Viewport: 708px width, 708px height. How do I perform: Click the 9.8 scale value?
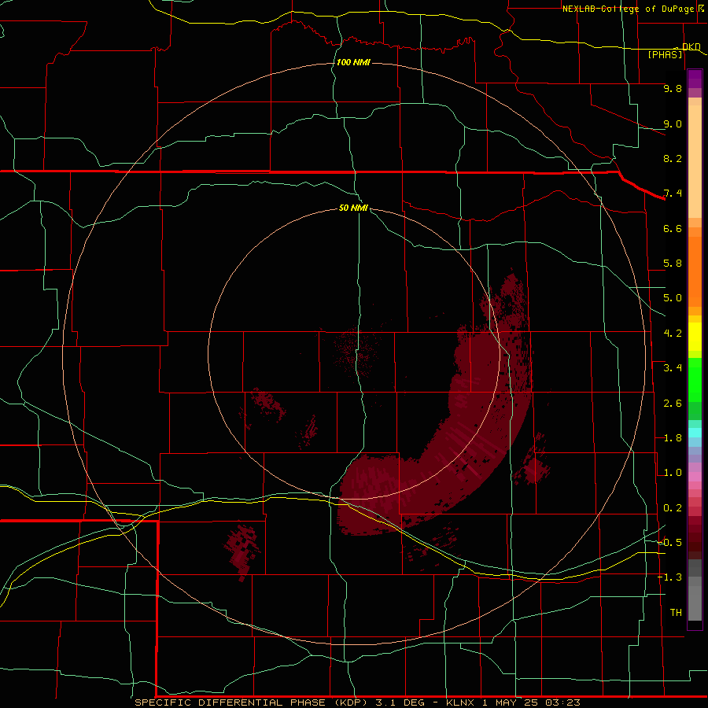click(673, 88)
